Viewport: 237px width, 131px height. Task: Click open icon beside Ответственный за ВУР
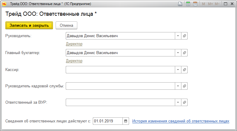(x=185, y=102)
